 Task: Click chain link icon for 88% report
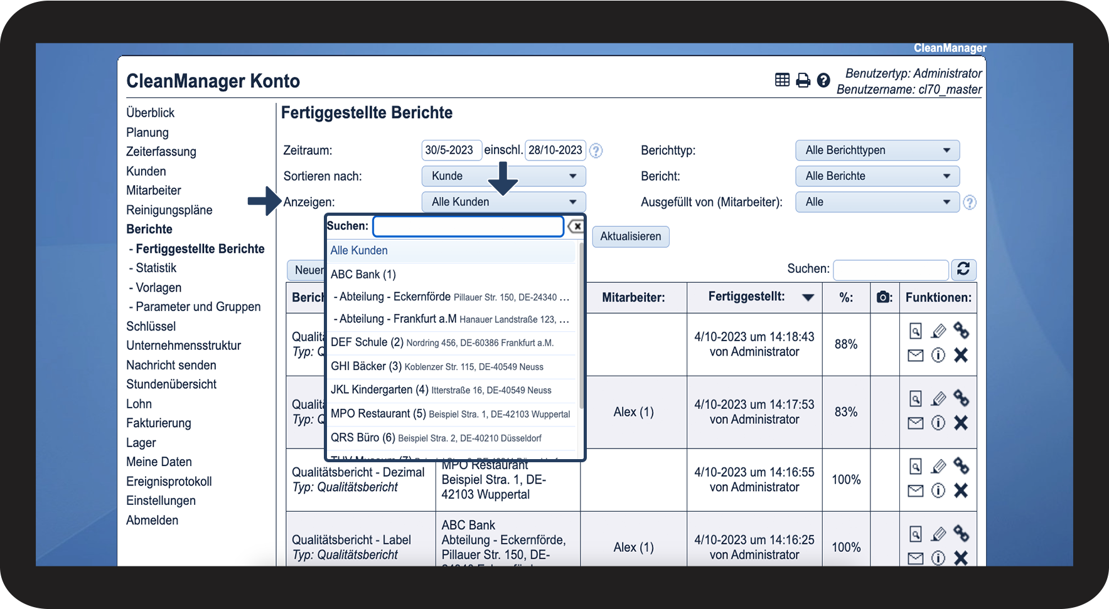[961, 330]
